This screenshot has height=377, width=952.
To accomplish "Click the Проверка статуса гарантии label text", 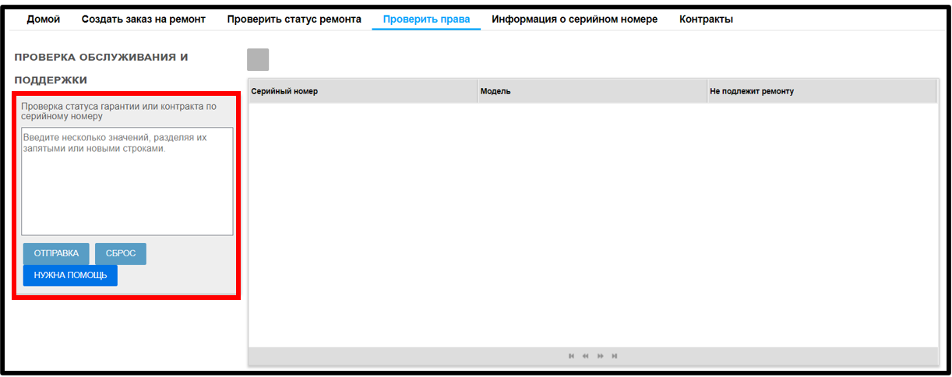I will click(x=119, y=111).
